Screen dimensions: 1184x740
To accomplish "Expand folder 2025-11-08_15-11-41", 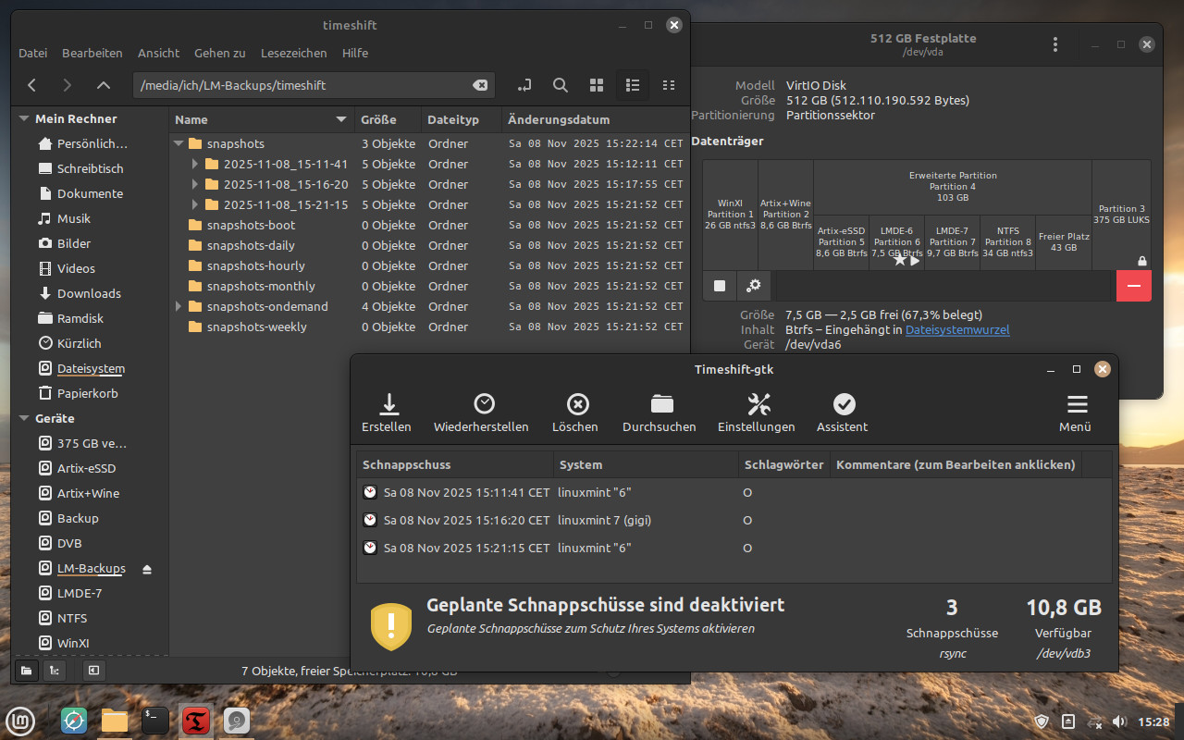I will (x=195, y=164).
